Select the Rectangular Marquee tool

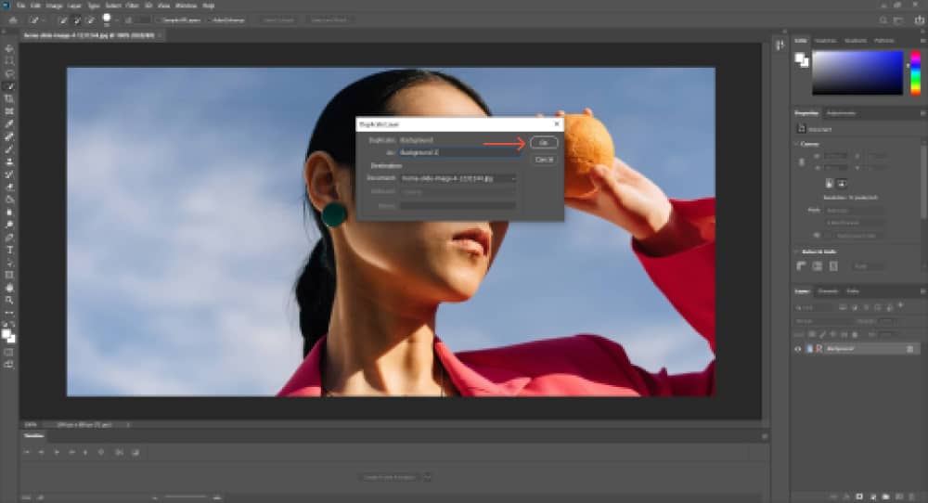(x=9, y=61)
